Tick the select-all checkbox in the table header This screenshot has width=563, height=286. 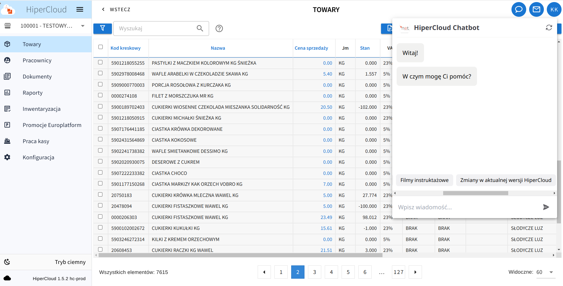coord(101,47)
